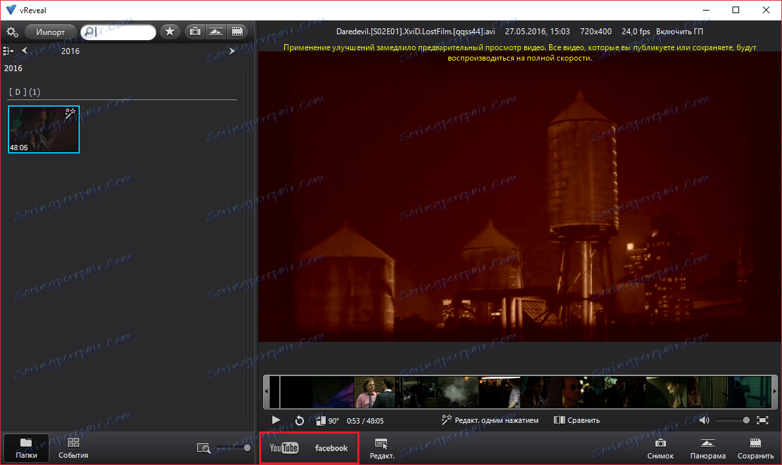Image resolution: width=782 pixels, height=465 pixels.
Task: Switch to the Папки tab
Action: pyautogui.click(x=26, y=448)
